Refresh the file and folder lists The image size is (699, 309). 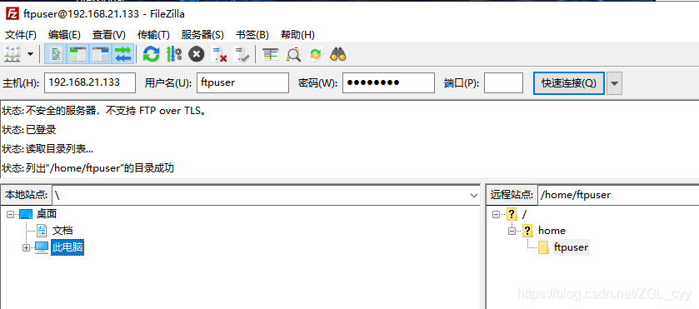click(x=151, y=54)
